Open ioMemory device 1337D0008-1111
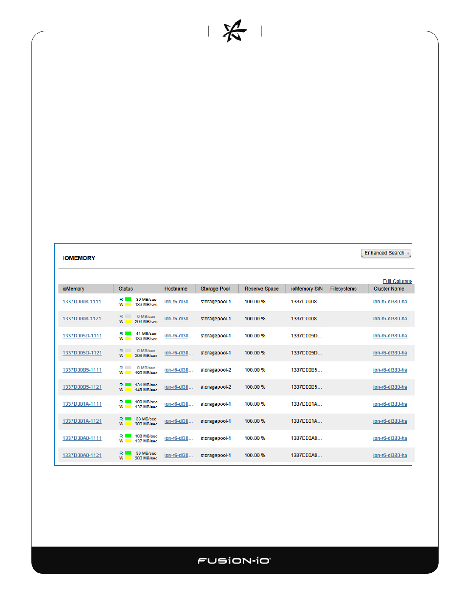The image size is (466, 603). 82,302
